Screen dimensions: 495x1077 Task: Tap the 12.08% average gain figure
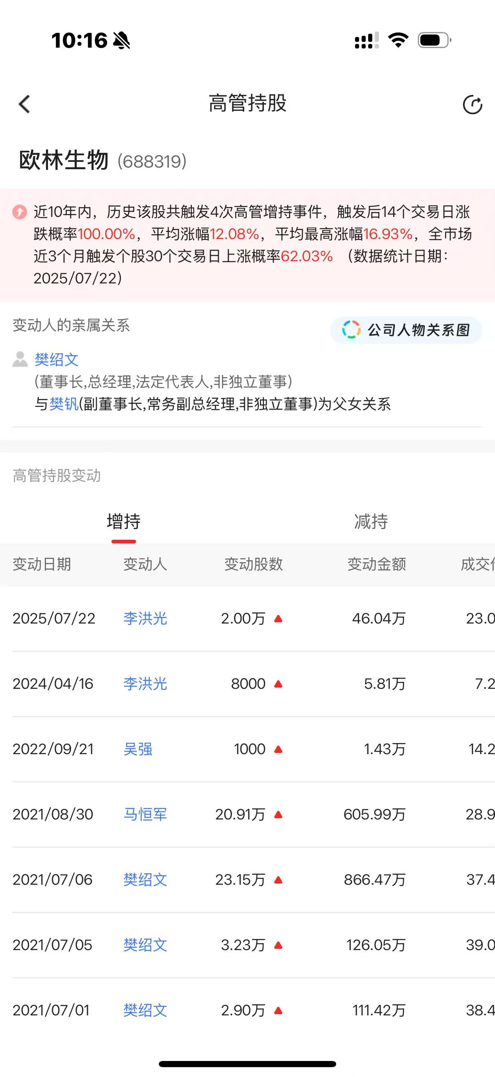[234, 234]
